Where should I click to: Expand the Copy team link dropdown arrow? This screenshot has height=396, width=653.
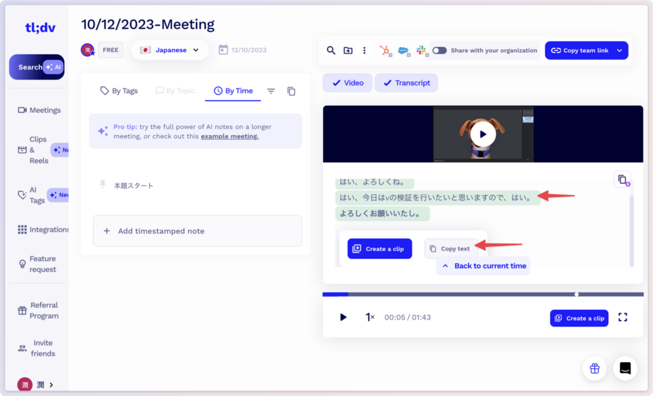tap(619, 50)
